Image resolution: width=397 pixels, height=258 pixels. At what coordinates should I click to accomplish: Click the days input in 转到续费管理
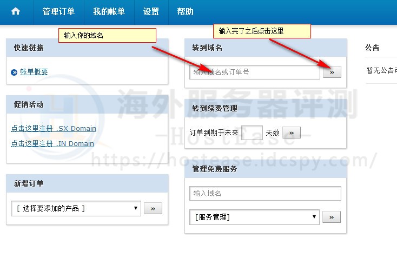coord(252,133)
